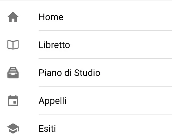Screen dimensions: 172x136
Task: Click the house icon for Home
Action: (x=13, y=17)
